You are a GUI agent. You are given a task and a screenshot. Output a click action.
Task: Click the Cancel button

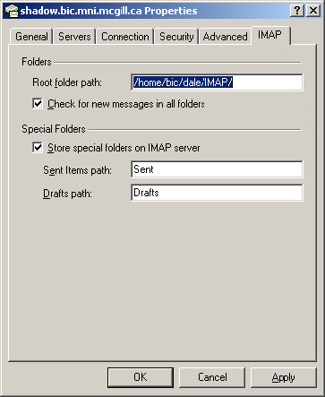point(212,377)
